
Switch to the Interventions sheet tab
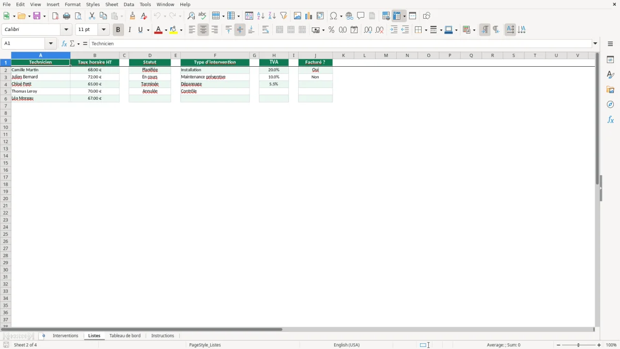tap(66, 336)
